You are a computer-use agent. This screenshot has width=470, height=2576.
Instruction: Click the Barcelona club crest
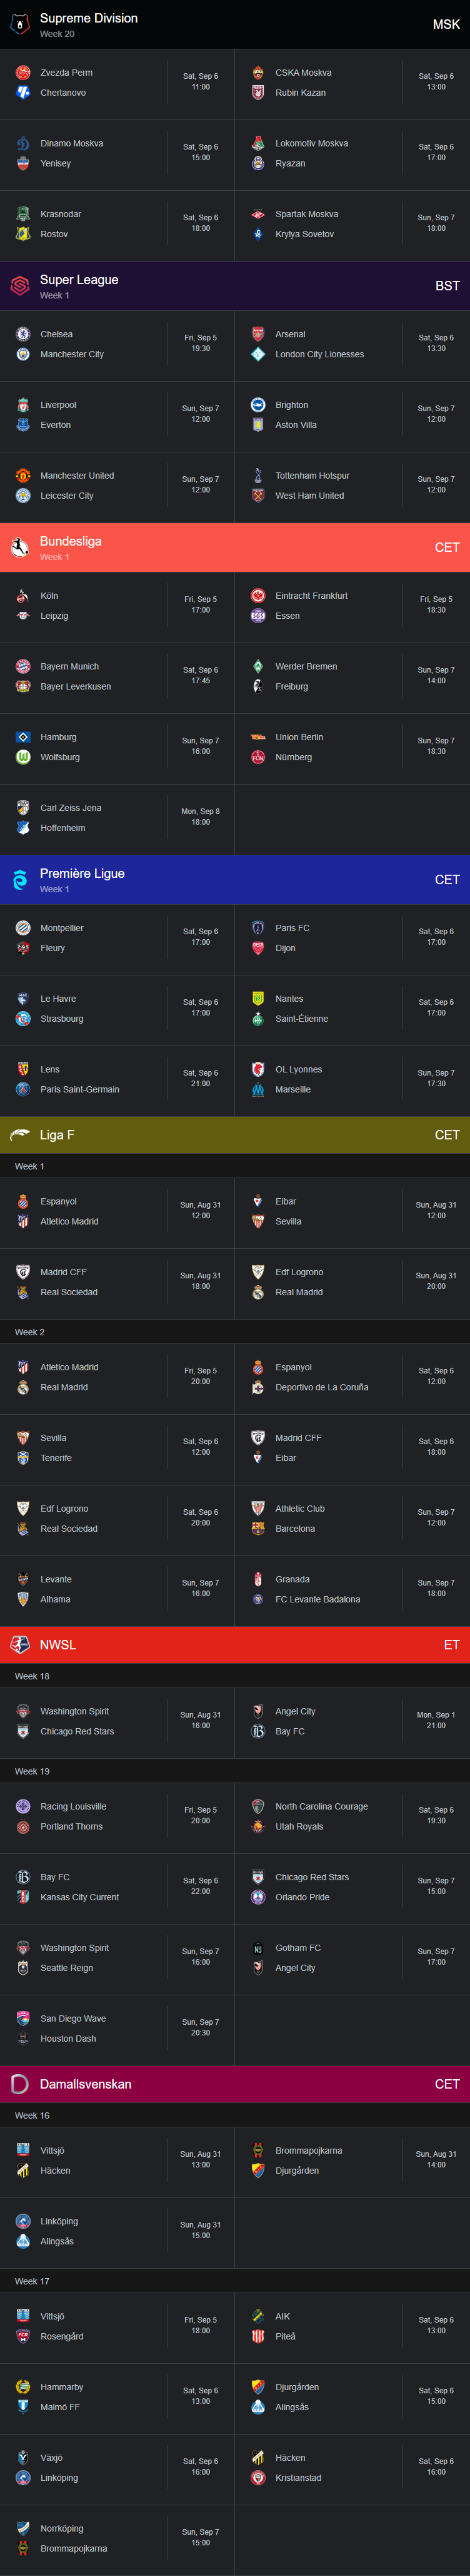tap(257, 1528)
